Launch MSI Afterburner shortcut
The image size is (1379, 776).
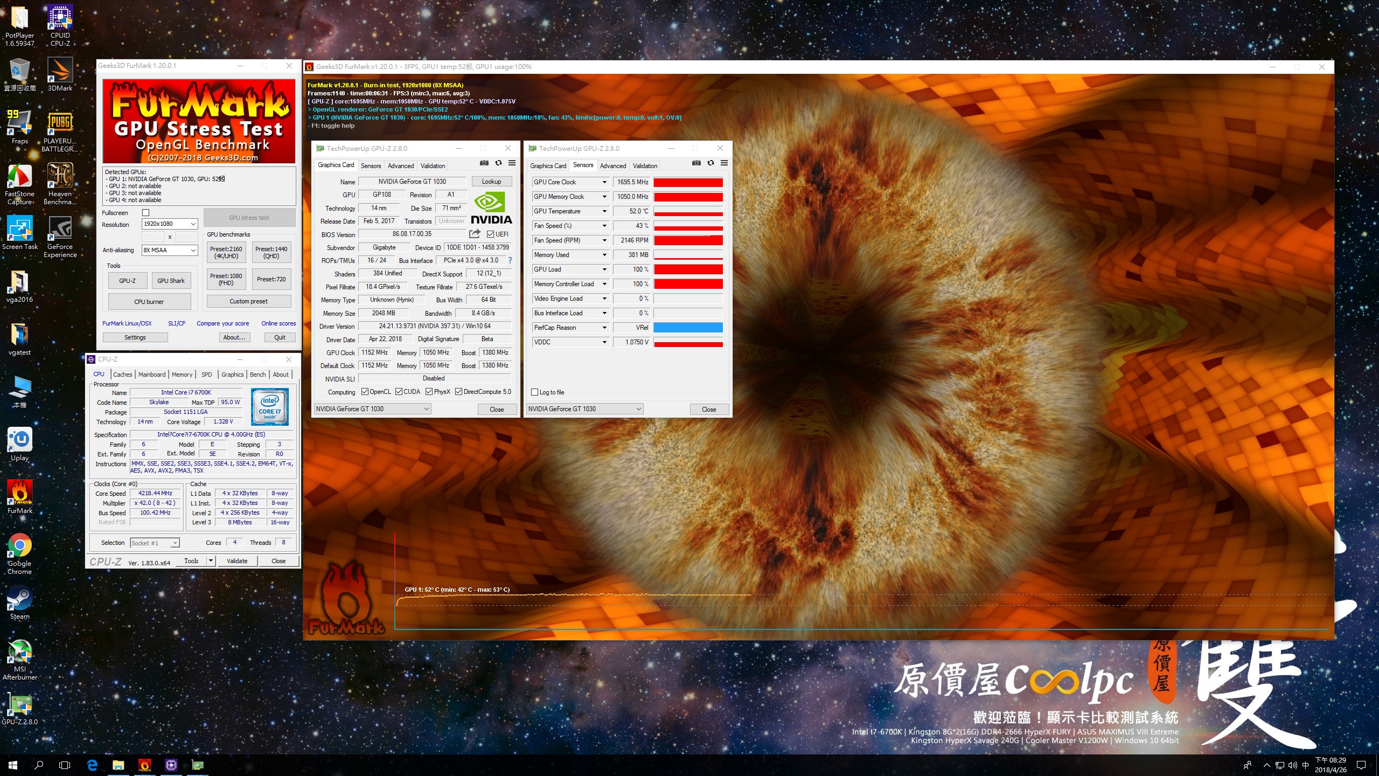(x=19, y=660)
